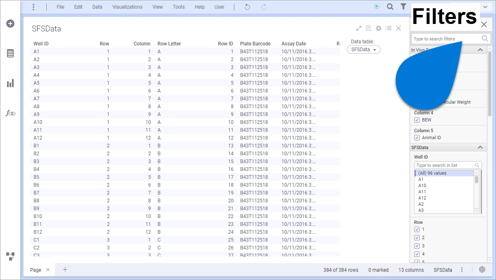The height and width of the screenshot is (280, 496).
Task: Open the f(x) data functions icon
Action: point(10,113)
